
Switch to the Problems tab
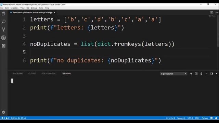pos(18,73)
